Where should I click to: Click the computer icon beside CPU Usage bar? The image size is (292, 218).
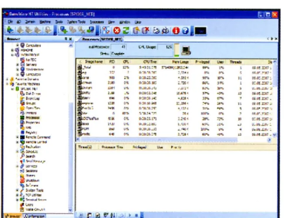[x=186, y=50]
